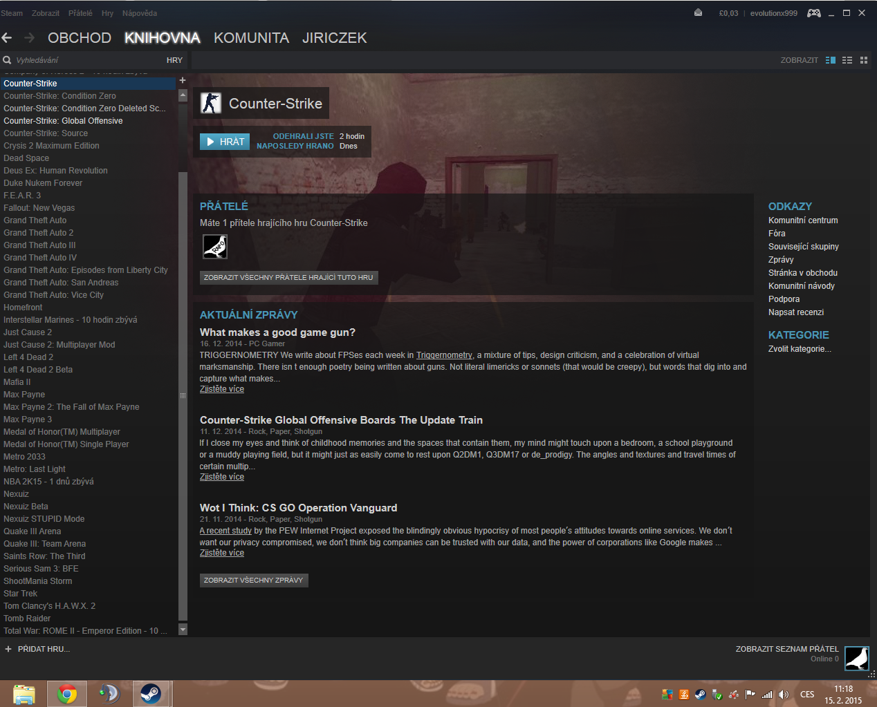Open the evolutionx999 account menu
The image size is (877, 707).
point(773,13)
